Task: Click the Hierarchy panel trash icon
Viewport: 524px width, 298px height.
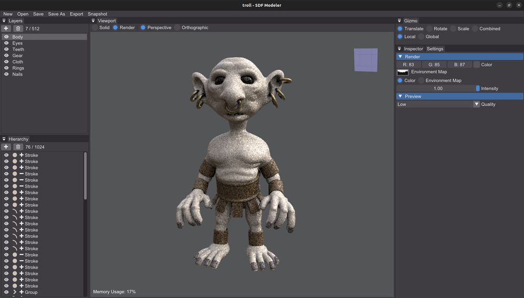Action: pos(18,147)
